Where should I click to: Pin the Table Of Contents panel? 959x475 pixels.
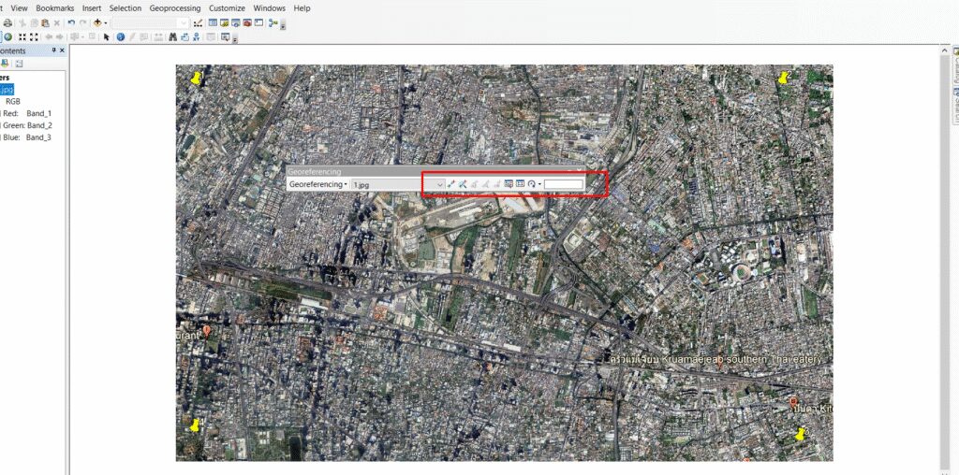coord(53,50)
